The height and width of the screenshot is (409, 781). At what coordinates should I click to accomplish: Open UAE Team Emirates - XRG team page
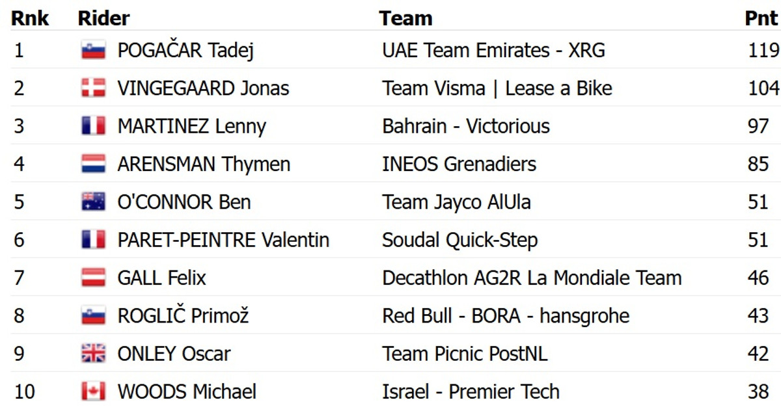pos(493,50)
